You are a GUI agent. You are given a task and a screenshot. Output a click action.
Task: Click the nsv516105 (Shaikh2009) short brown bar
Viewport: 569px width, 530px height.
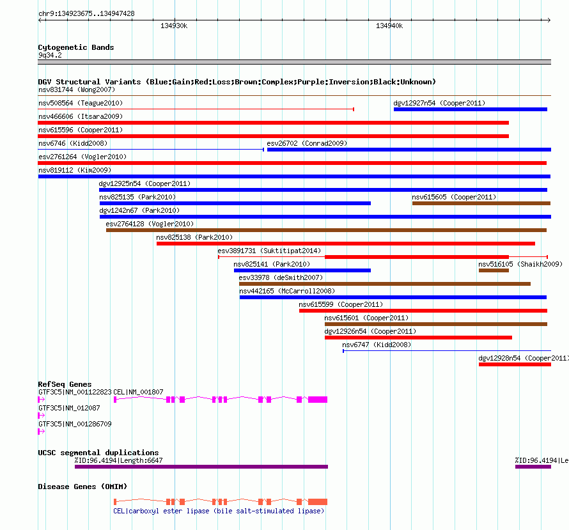point(494,270)
